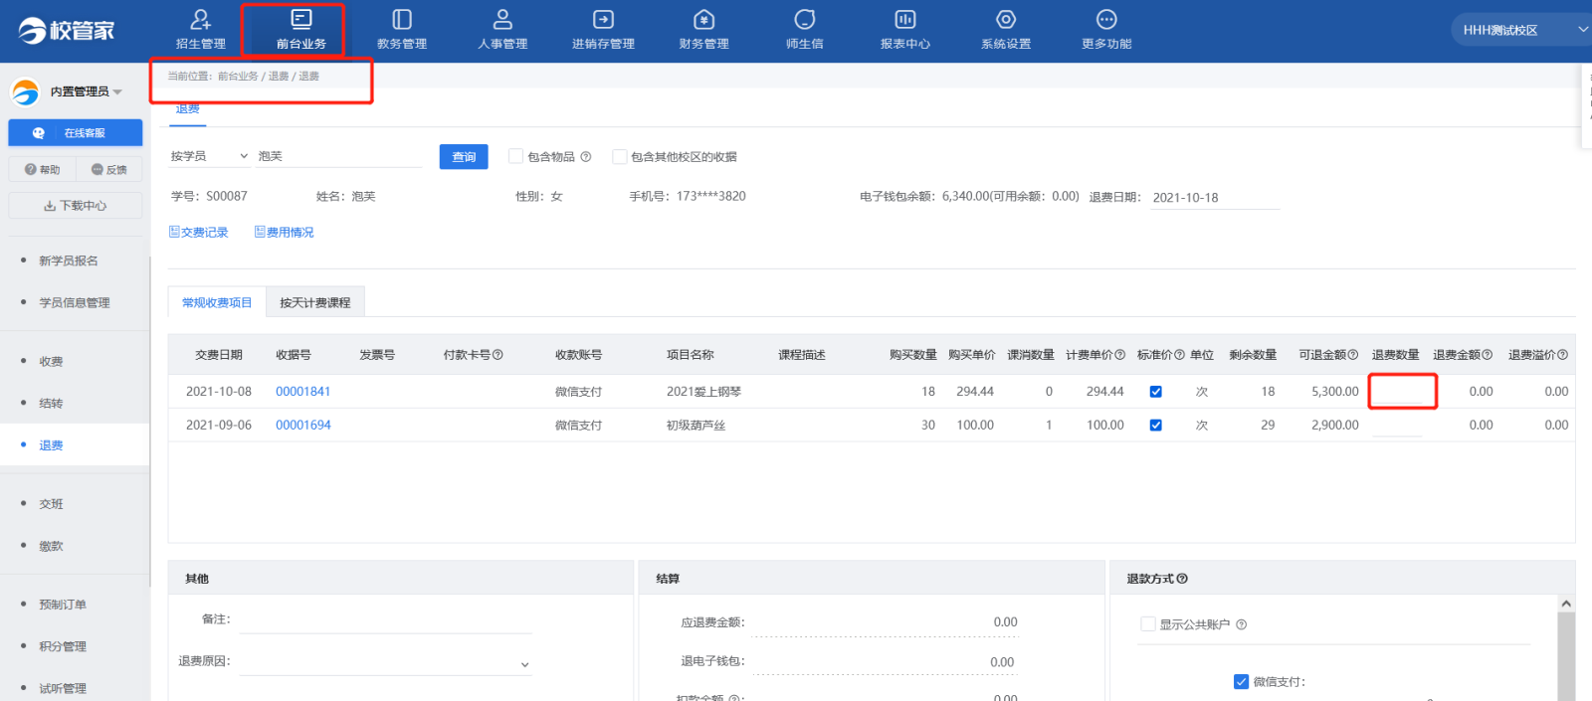Click the 查询 button

464,156
